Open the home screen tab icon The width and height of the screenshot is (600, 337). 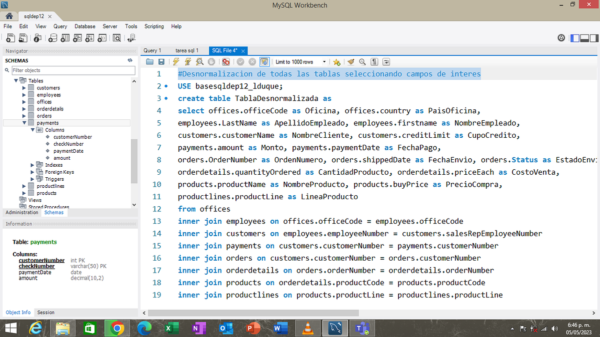pos(8,16)
